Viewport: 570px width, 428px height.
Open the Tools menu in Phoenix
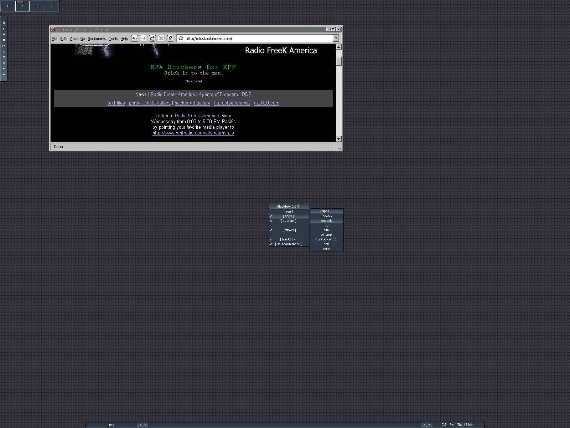(113, 39)
